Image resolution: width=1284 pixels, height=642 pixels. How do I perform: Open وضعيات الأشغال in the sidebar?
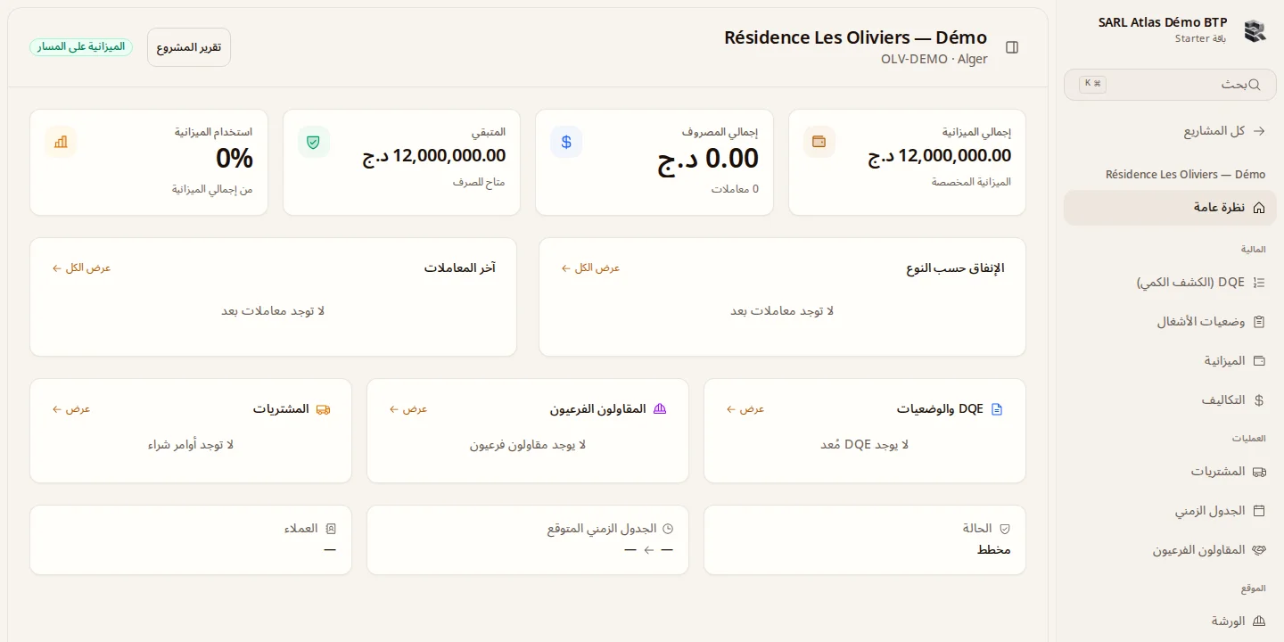1170,322
